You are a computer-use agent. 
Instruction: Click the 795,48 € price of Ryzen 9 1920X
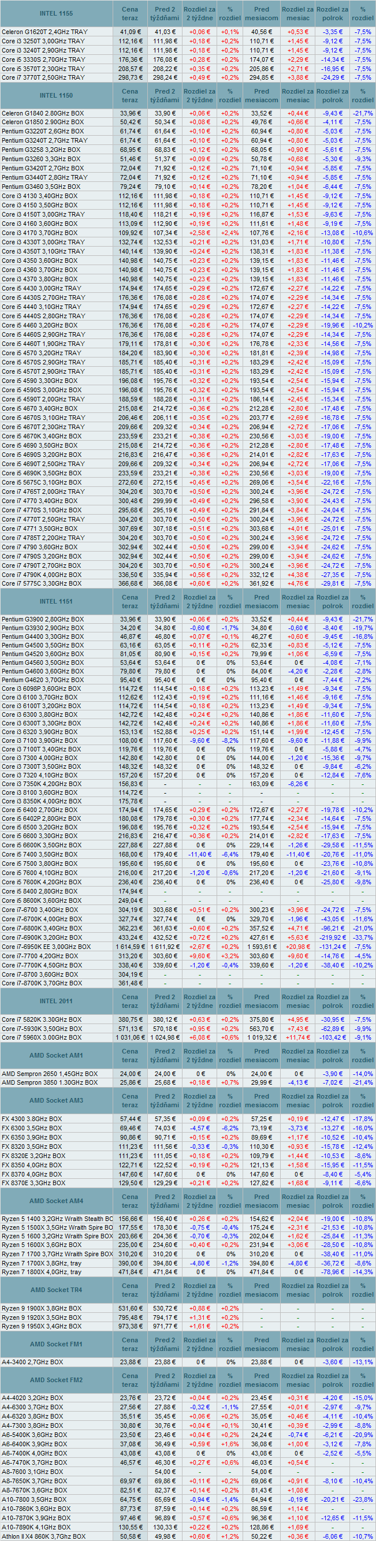pos(131,1317)
